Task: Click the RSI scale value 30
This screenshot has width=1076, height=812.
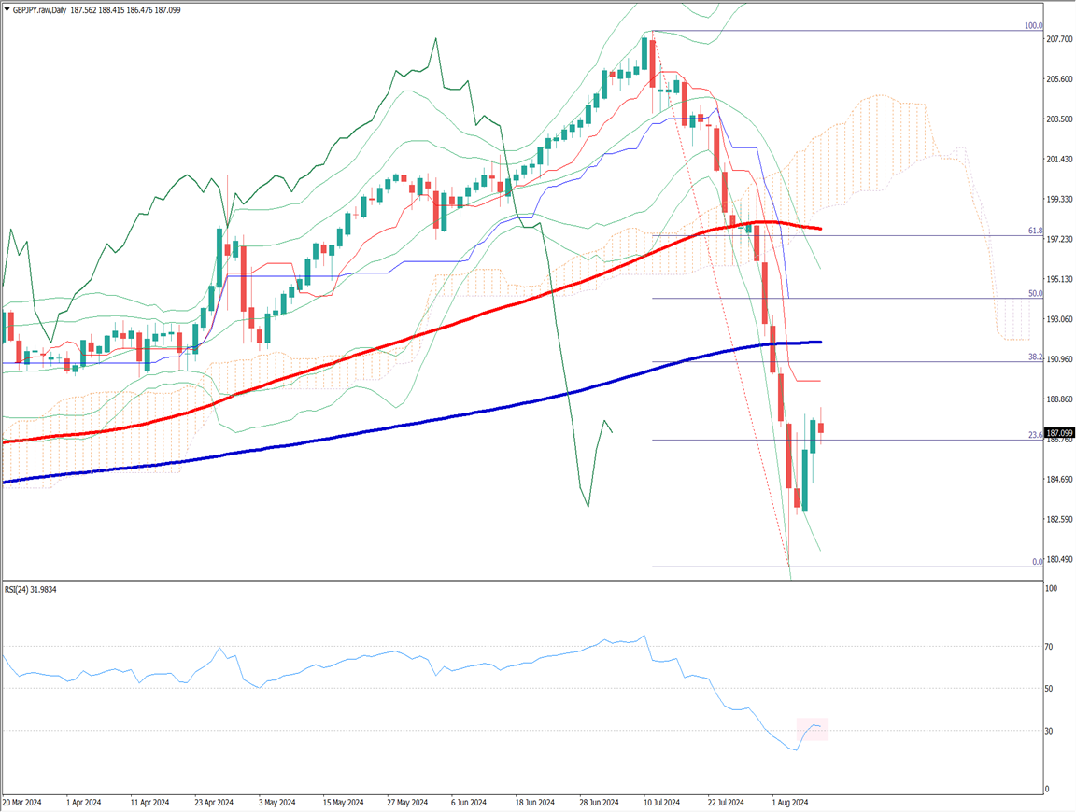Action: (1051, 731)
